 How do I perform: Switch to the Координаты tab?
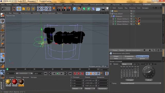129,56
